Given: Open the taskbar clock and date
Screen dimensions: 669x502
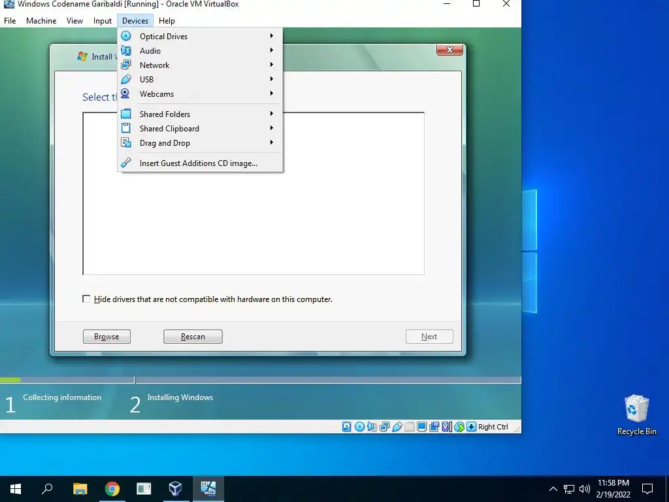Looking at the screenshot, I should (x=613, y=489).
